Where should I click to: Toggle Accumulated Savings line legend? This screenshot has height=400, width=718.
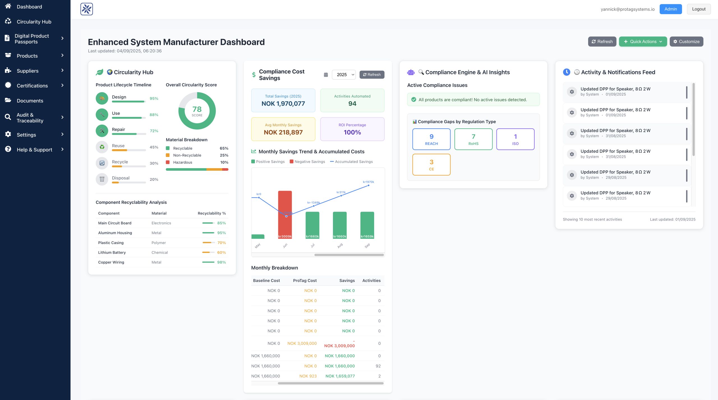click(x=351, y=161)
